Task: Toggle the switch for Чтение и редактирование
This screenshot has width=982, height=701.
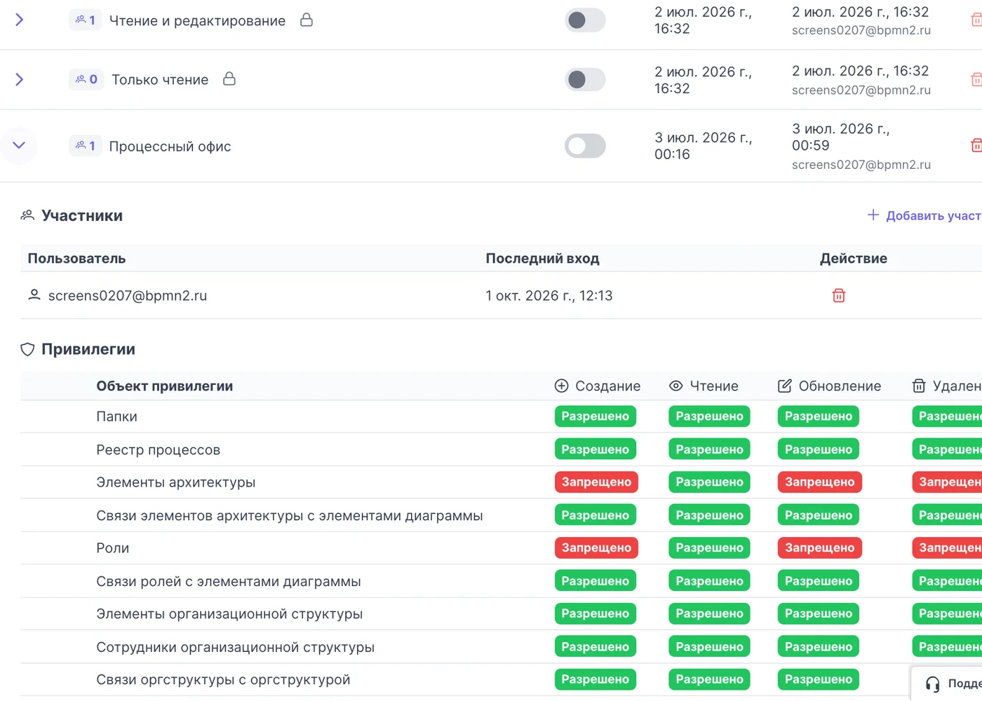Action: tap(585, 20)
